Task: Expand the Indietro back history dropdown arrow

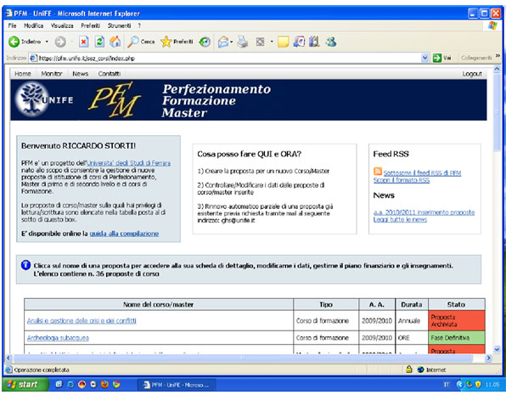Action: [47, 42]
